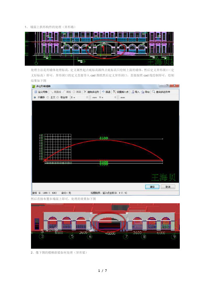
Task: Select the 画圆 (draw circle) tool
Action: click(x=77, y=92)
